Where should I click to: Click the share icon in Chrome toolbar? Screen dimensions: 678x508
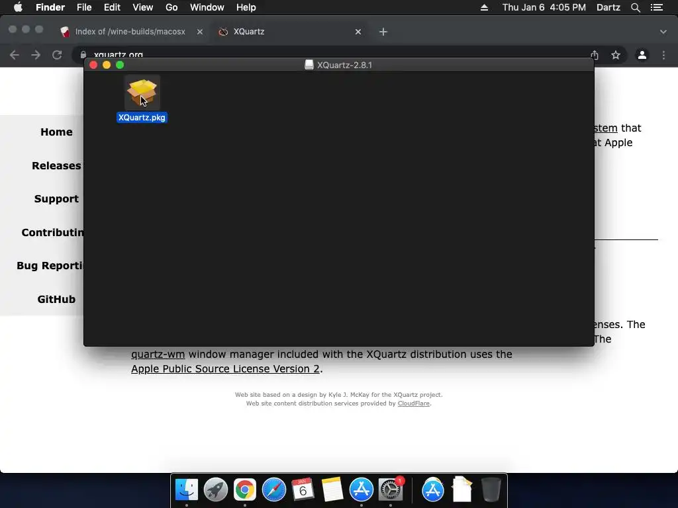point(595,55)
